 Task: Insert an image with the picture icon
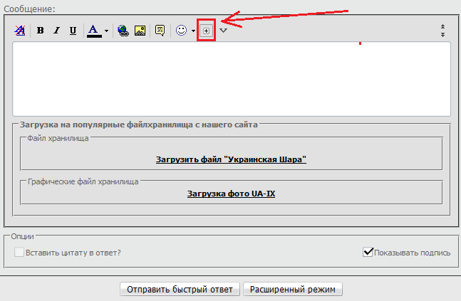pos(140,31)
